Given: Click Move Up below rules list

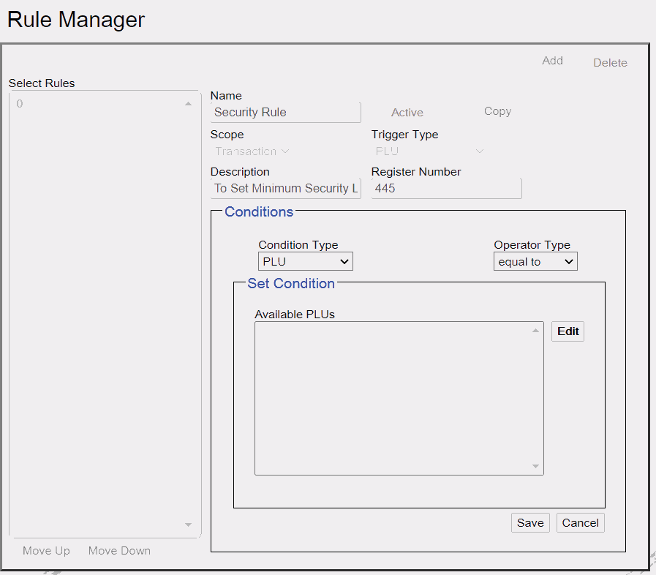Looking at the screenshot, I should [46, 551].
